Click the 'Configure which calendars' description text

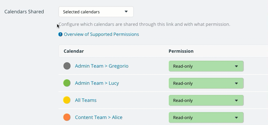144,24
